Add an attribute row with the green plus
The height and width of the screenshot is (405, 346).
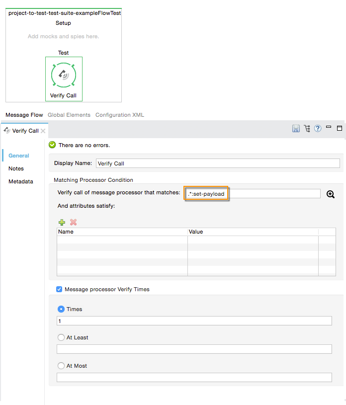click(62, 222)
